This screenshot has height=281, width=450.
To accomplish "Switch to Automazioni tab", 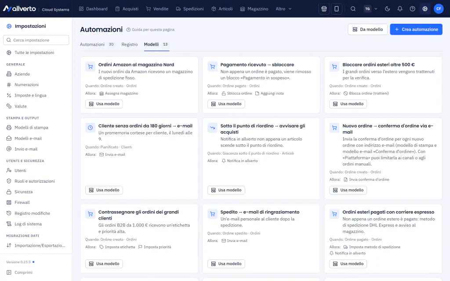I will tap(97, 44).
